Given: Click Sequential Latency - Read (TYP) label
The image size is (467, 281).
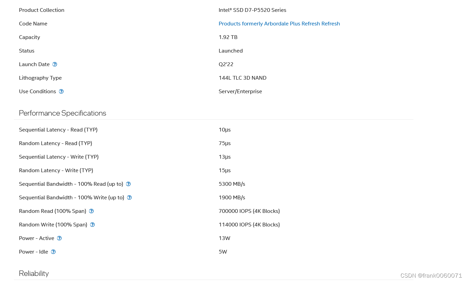Looking at the screenshot, I should [58, 130].
